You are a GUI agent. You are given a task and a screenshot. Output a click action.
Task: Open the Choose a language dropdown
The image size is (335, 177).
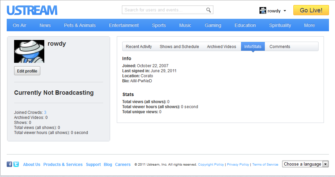click(305, 164)
